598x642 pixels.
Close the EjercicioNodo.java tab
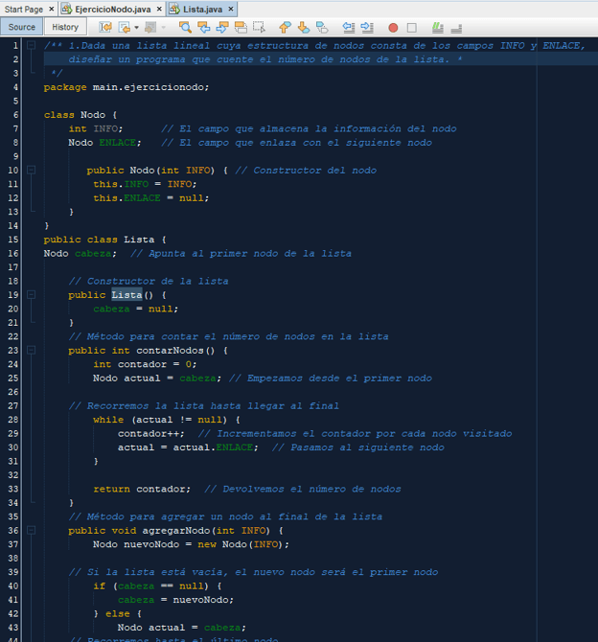click(x=159, y=9)
